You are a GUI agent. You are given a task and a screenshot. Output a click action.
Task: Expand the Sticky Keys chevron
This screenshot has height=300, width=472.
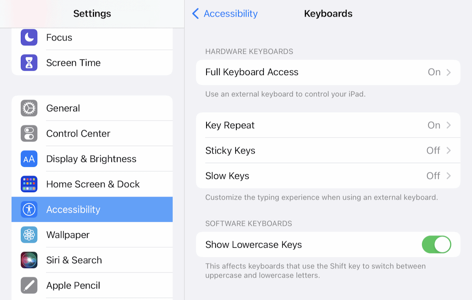tap(448, 151)
